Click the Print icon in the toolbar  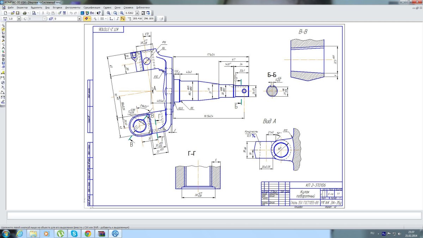click(x=24, y=13)
